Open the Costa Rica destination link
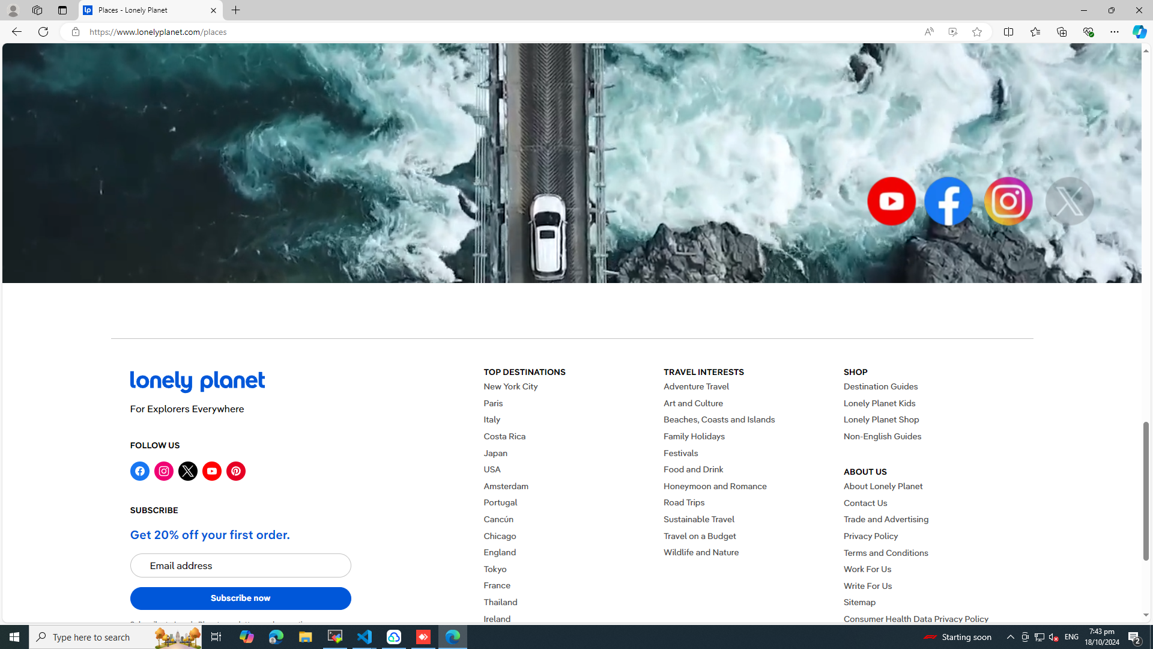The width and height of the screenshot is (1153, 649). pos(505,436)
